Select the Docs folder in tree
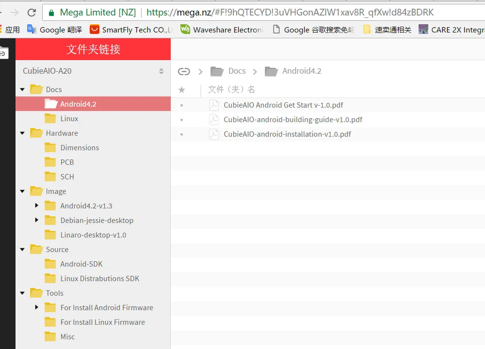This screenshot has height=349, width=485. [54, 90]
